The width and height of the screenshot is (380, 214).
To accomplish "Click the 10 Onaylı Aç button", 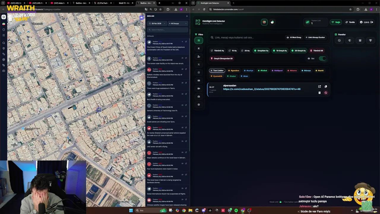I will [x=280, y=51].
